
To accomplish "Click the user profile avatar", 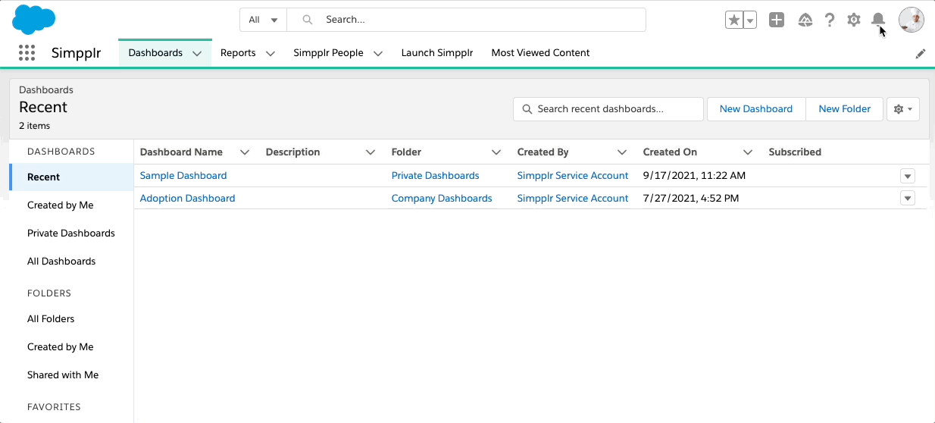I will tap(911, 20).
